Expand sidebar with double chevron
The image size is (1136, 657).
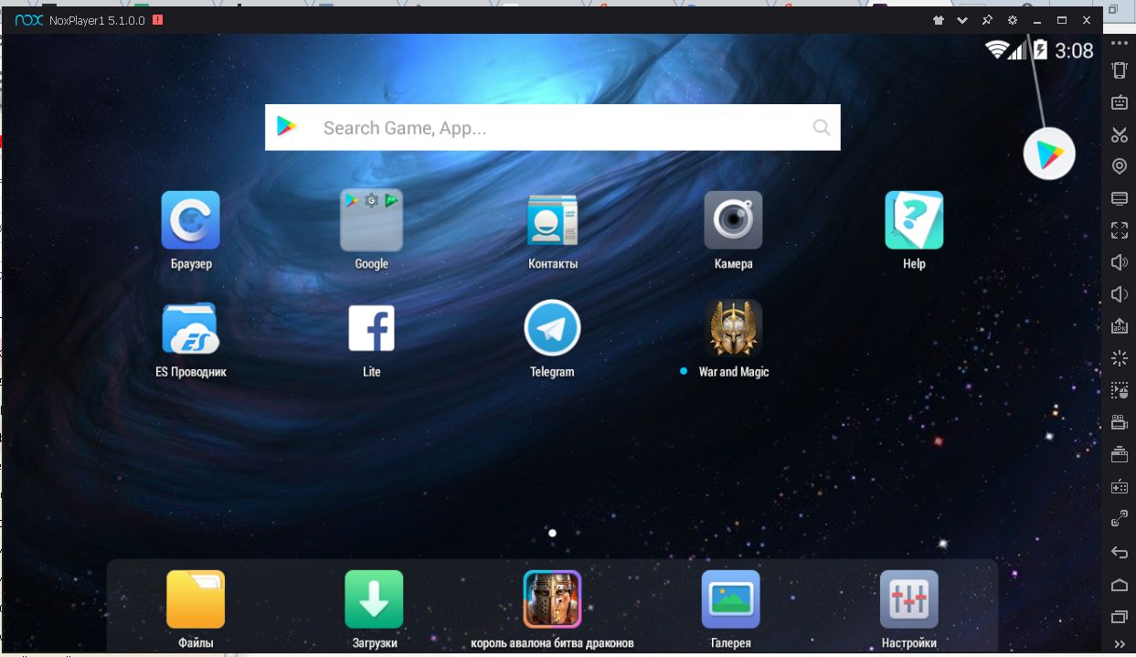tap(1119, 644)
